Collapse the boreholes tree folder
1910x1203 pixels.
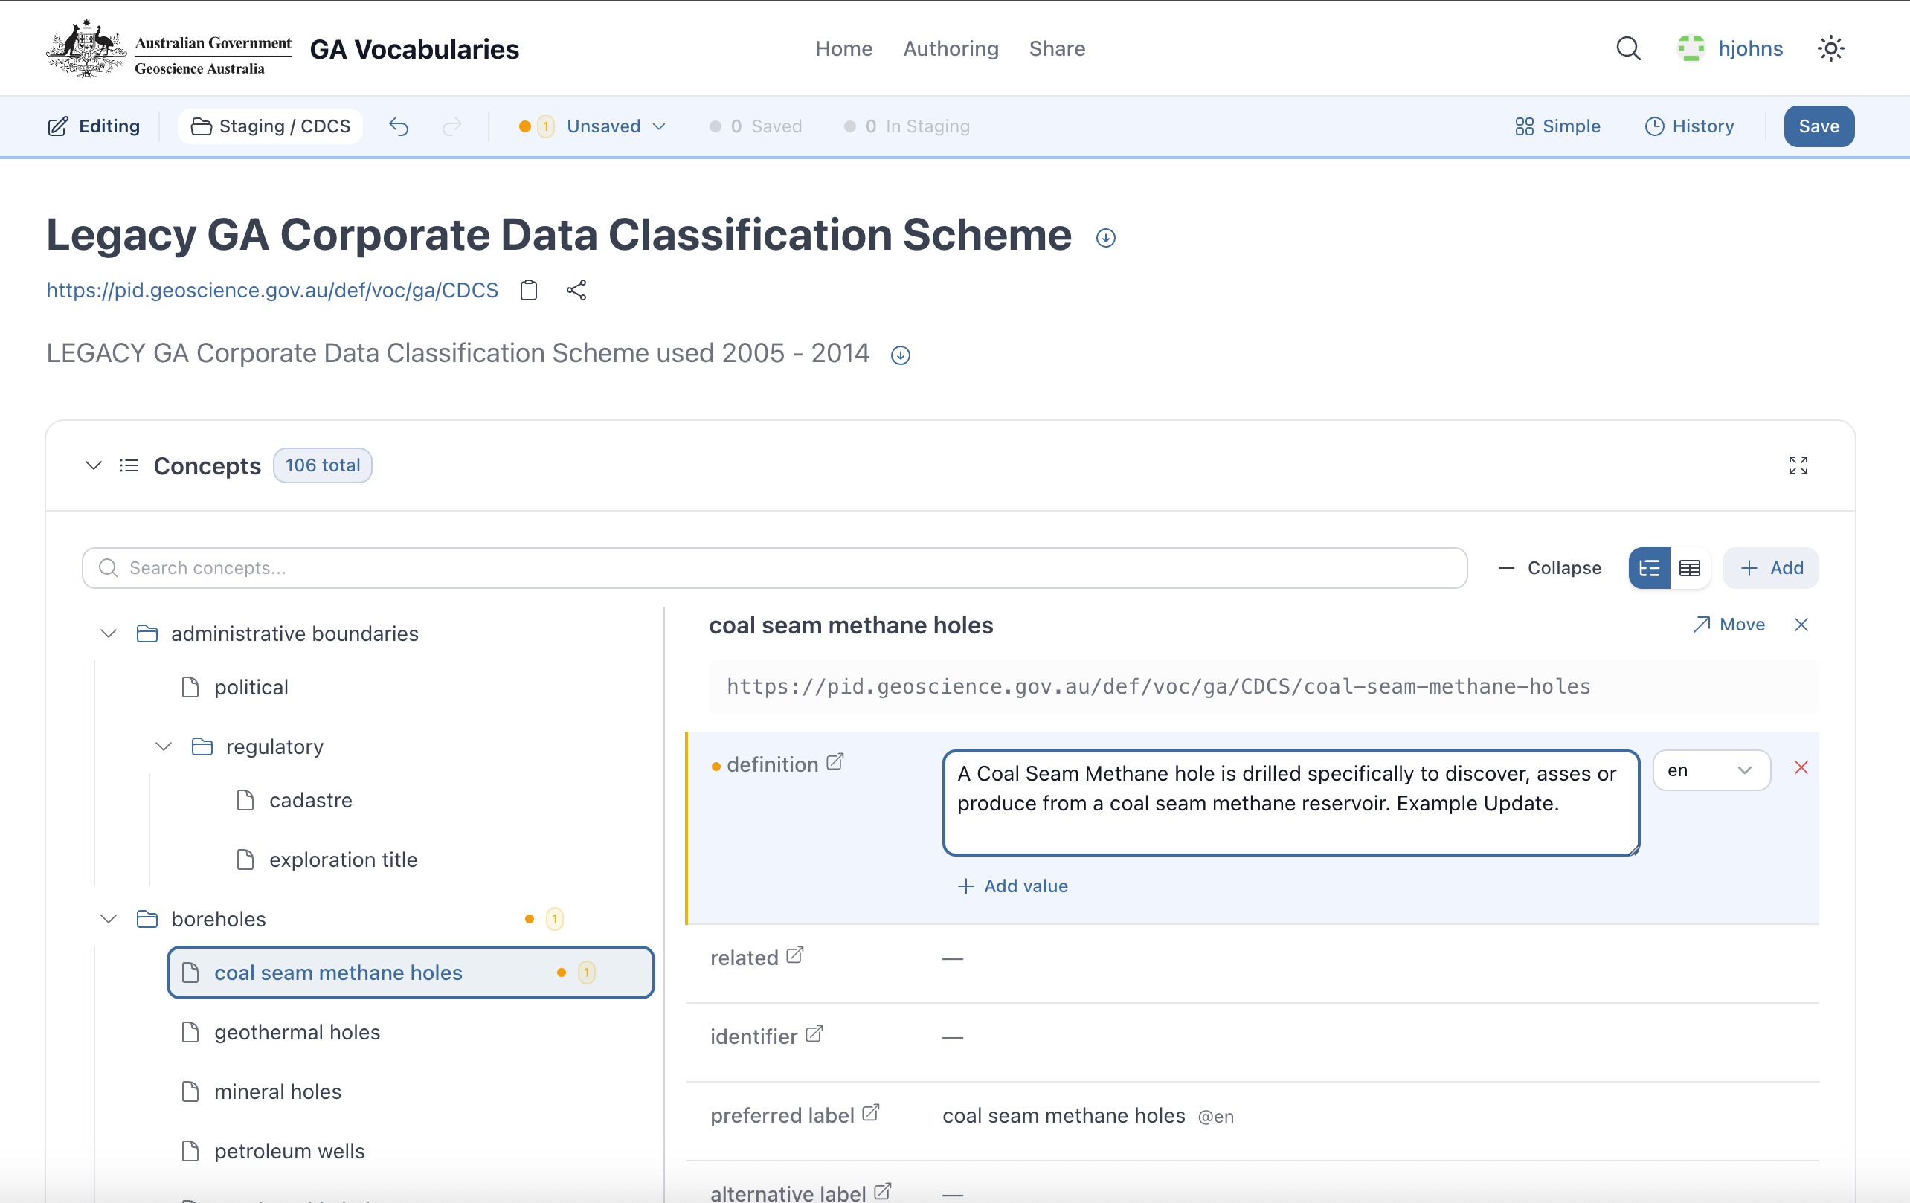[109, 919]
